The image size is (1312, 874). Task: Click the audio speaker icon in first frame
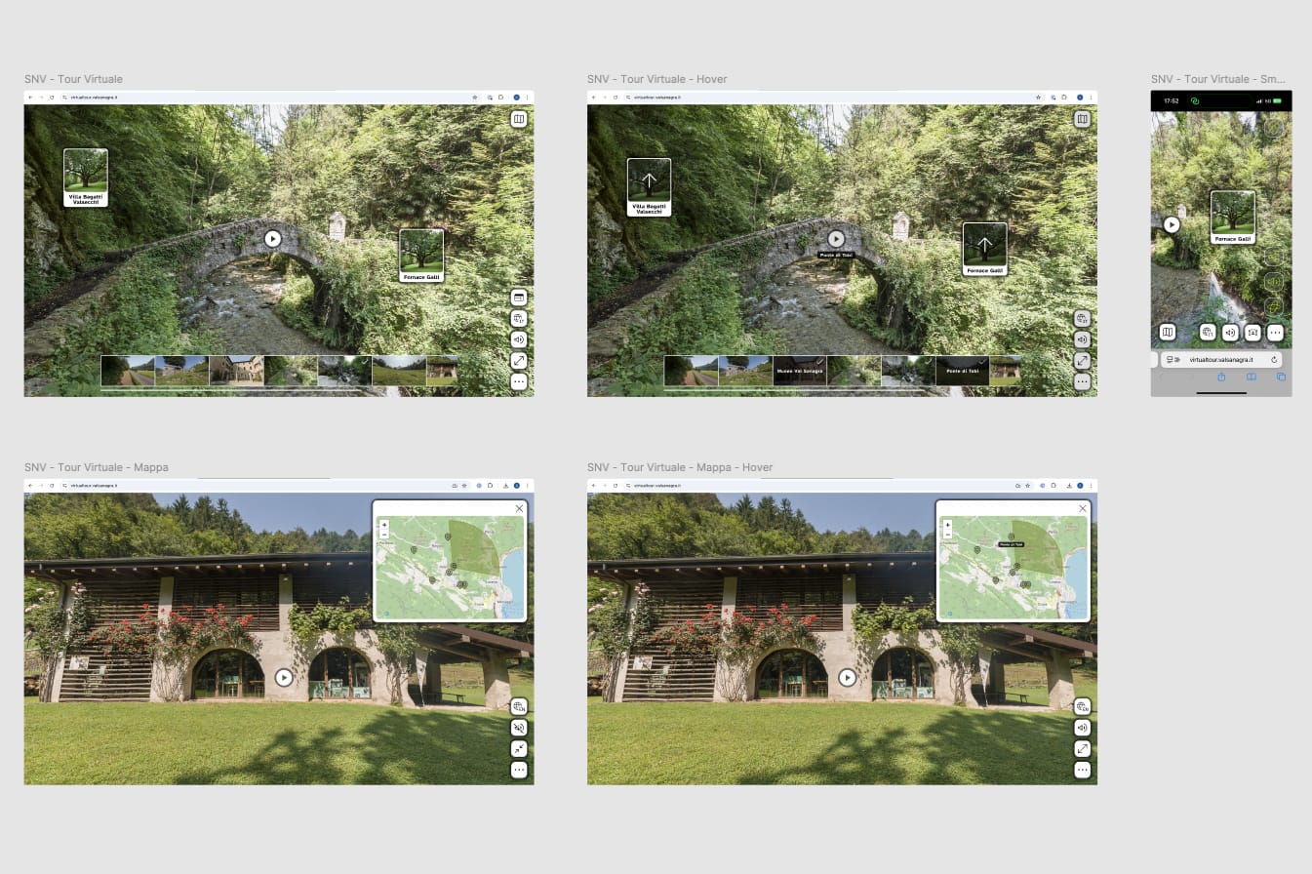tap(519, 339)
